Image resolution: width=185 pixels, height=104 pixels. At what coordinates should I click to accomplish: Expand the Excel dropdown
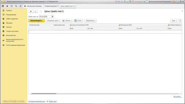tap(79, 21)
